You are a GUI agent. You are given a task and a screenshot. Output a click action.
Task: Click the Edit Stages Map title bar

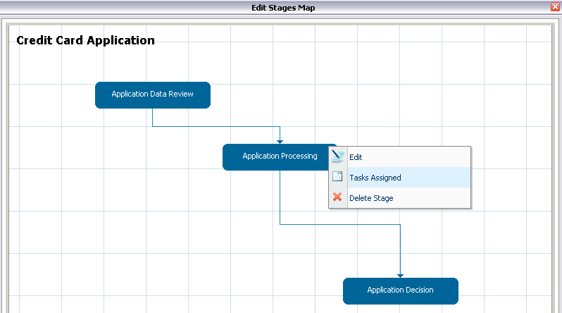[x=282, y=8]
